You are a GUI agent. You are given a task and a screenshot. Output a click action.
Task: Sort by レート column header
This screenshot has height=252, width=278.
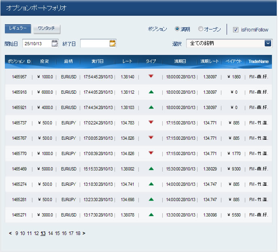click(127, 61)
